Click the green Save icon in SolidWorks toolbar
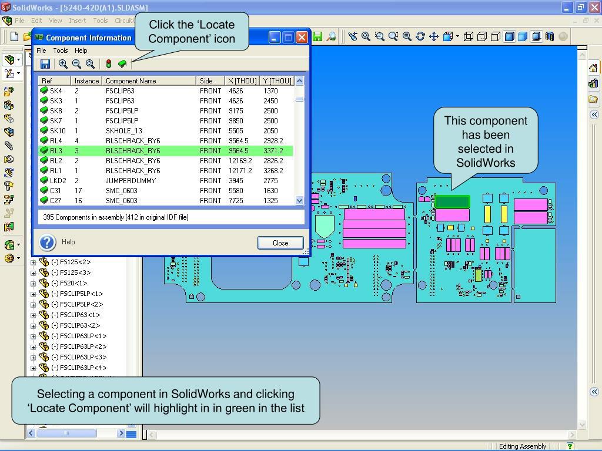The height and width of the screenshot is (451, 602). 317,36
